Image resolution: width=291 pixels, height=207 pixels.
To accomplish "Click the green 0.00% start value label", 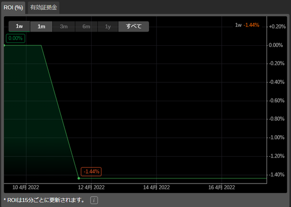I will [x=15, y=38].
